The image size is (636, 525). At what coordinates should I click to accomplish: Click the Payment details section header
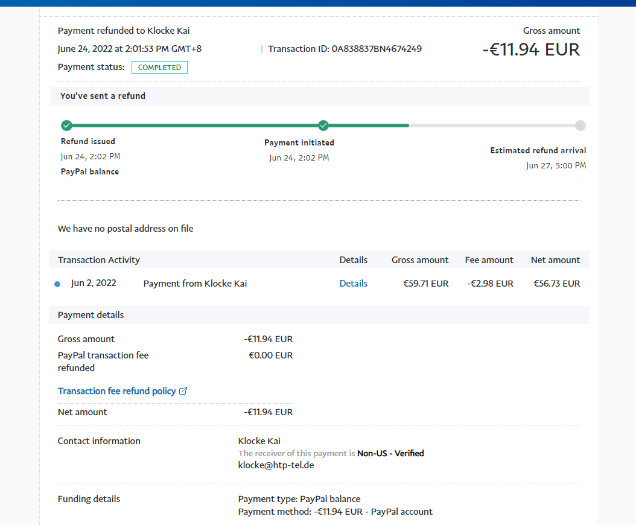coord(91,315)
